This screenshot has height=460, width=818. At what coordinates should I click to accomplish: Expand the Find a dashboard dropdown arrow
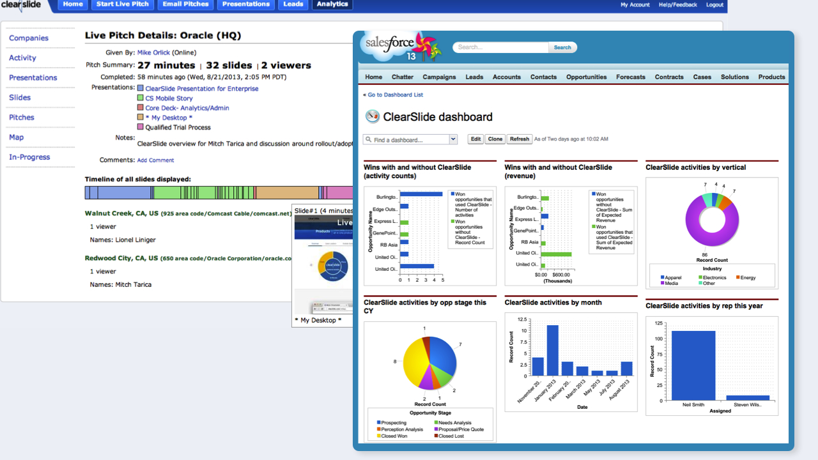[x=454, y=139]
